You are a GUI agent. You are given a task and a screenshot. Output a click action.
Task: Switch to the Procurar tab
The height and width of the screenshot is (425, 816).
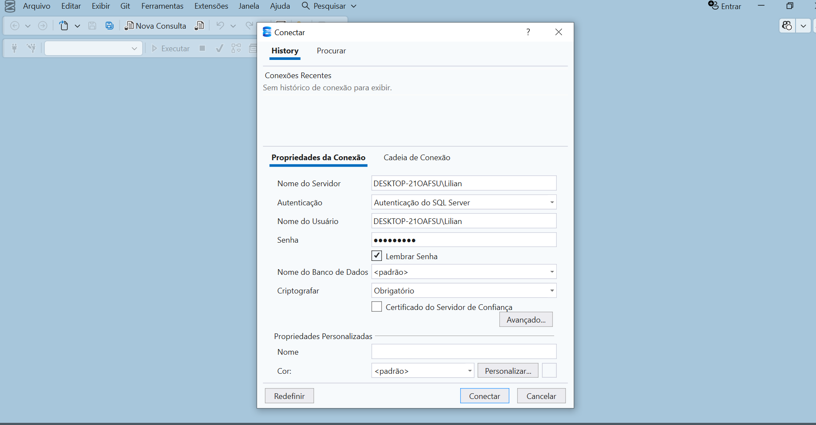tap(331, 51)
